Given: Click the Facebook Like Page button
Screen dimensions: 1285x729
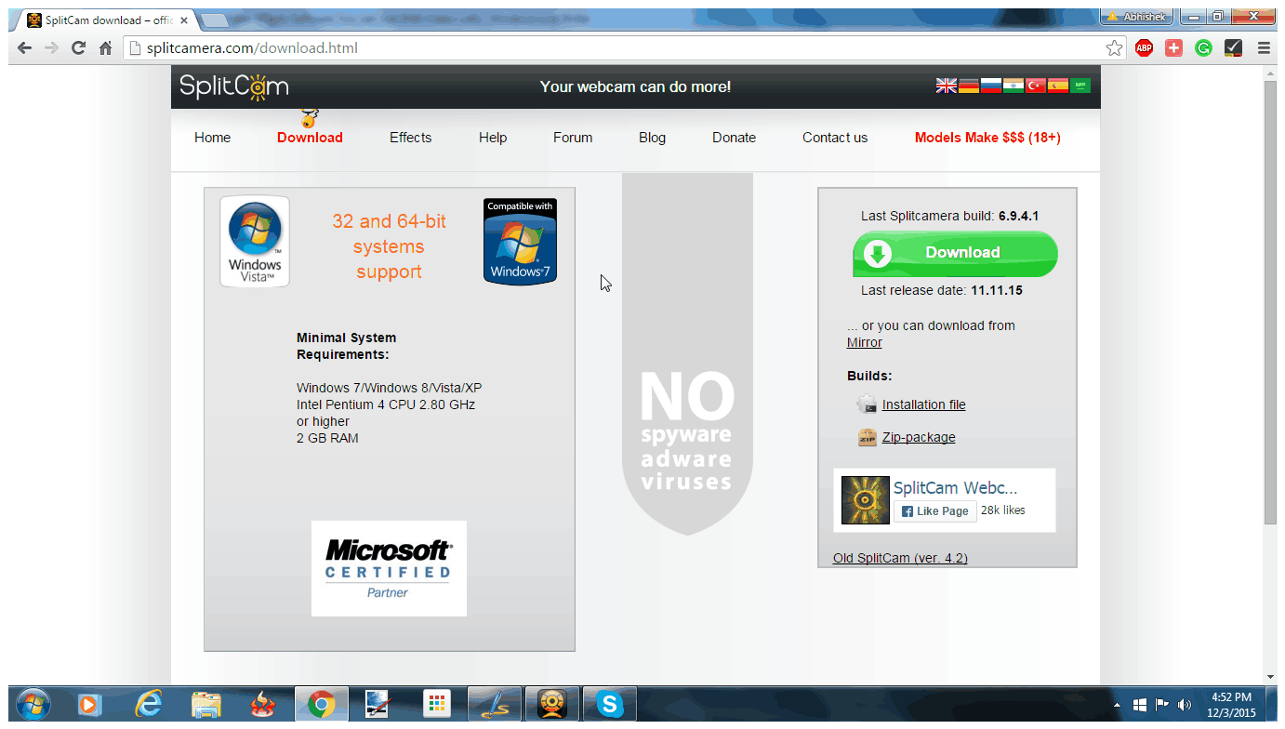Looking at the screenshot, I should [x=935, y=510].
